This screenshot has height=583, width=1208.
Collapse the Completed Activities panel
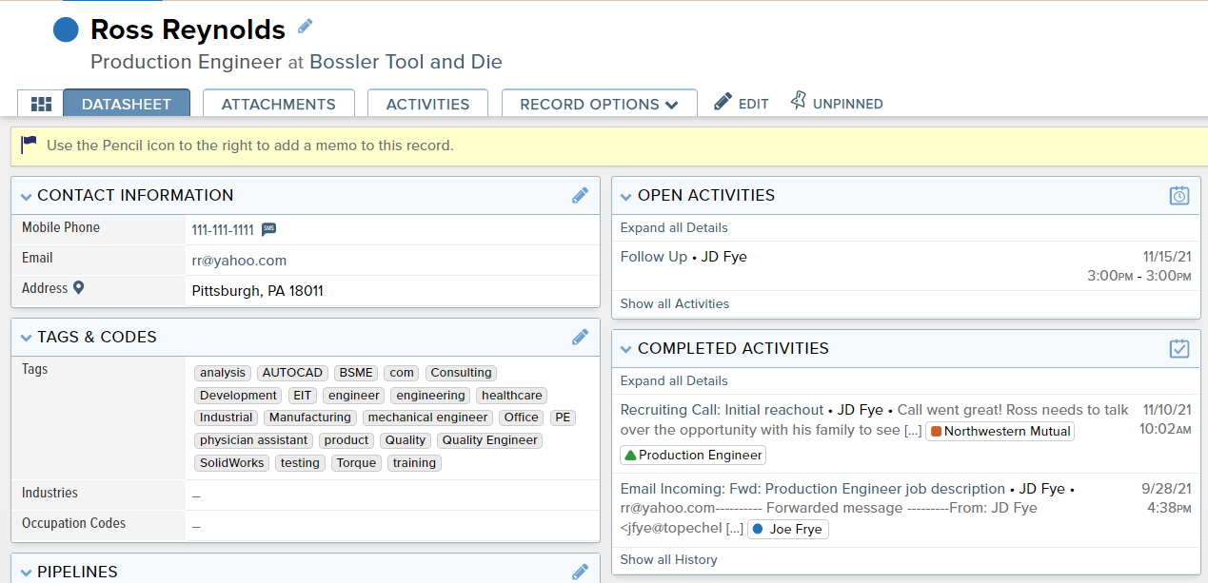pyautogui.click(x=625, y=349)
